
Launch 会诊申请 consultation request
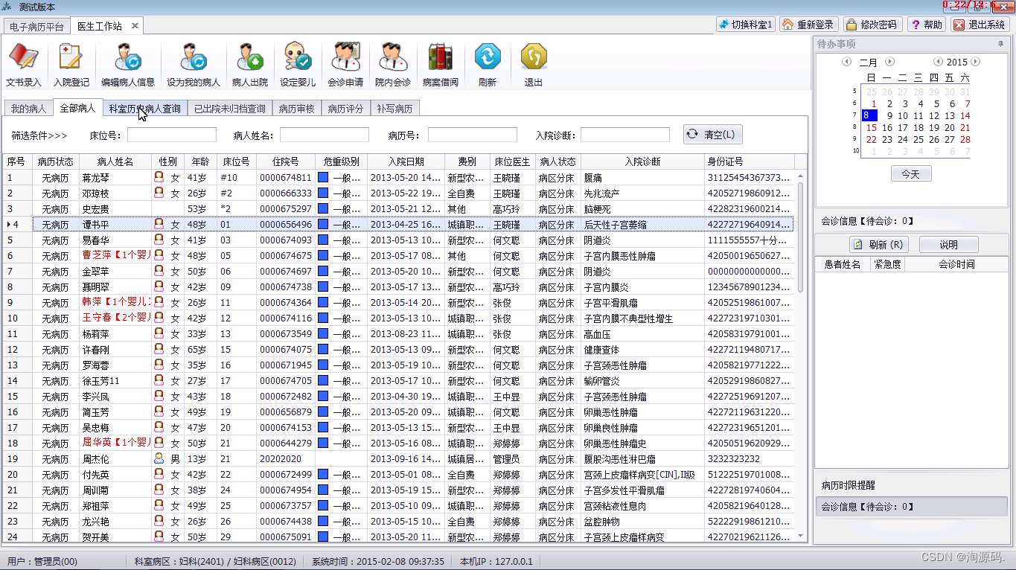coord(345,65)
